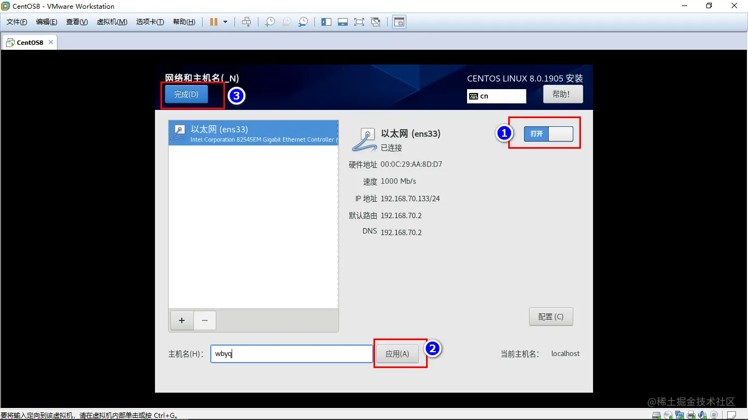Click the hard disk status bar icon
The height and width of the screenshot is (420, 748).
tap(656, 415)
